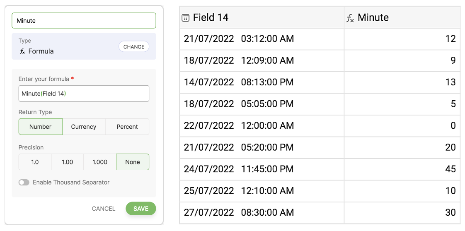The height and width of the screenshot is (231, 465).
Task: Click the date icon in Field 14 header
Action: tap(186, 18)
